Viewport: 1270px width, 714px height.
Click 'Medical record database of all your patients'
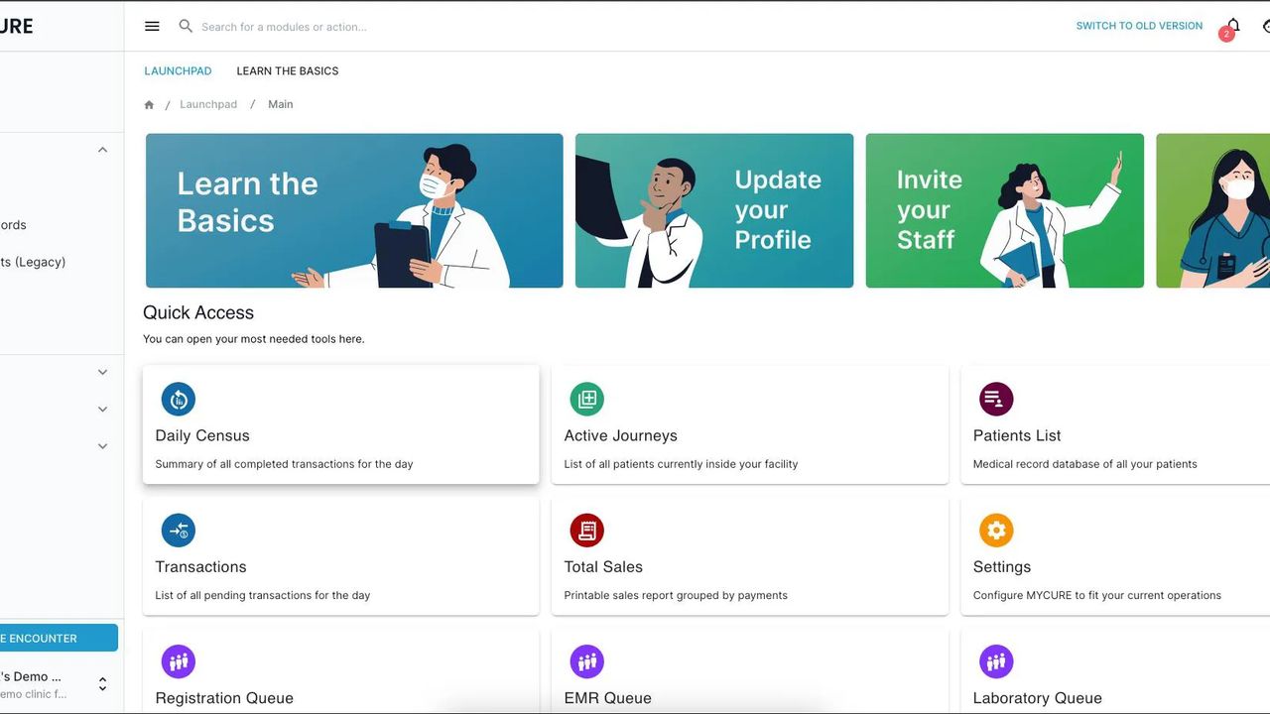point(1085,464)
